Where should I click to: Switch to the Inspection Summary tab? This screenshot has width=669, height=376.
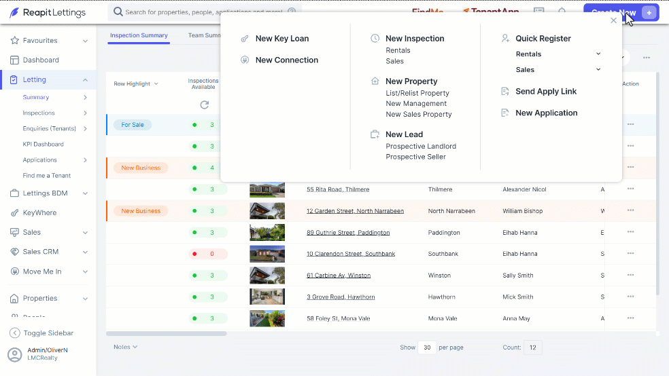(x=139, y=35)
